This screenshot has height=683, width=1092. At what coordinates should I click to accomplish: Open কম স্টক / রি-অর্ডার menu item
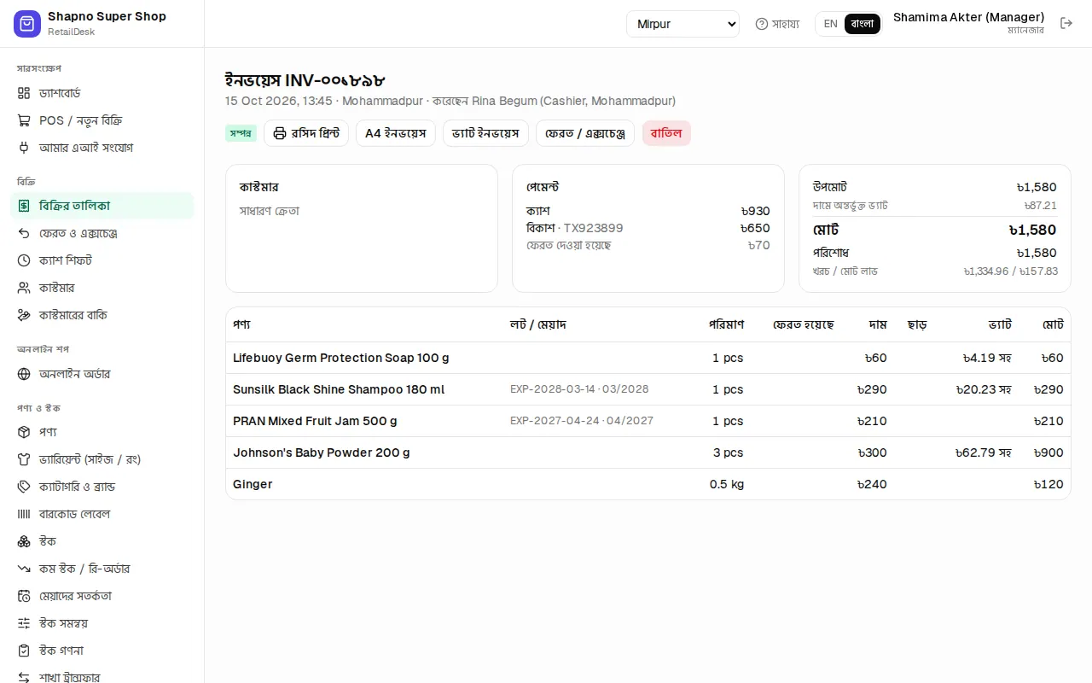click(x=102, y=569)
